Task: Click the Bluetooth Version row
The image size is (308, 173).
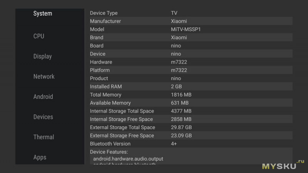Action: click(190, 144)
